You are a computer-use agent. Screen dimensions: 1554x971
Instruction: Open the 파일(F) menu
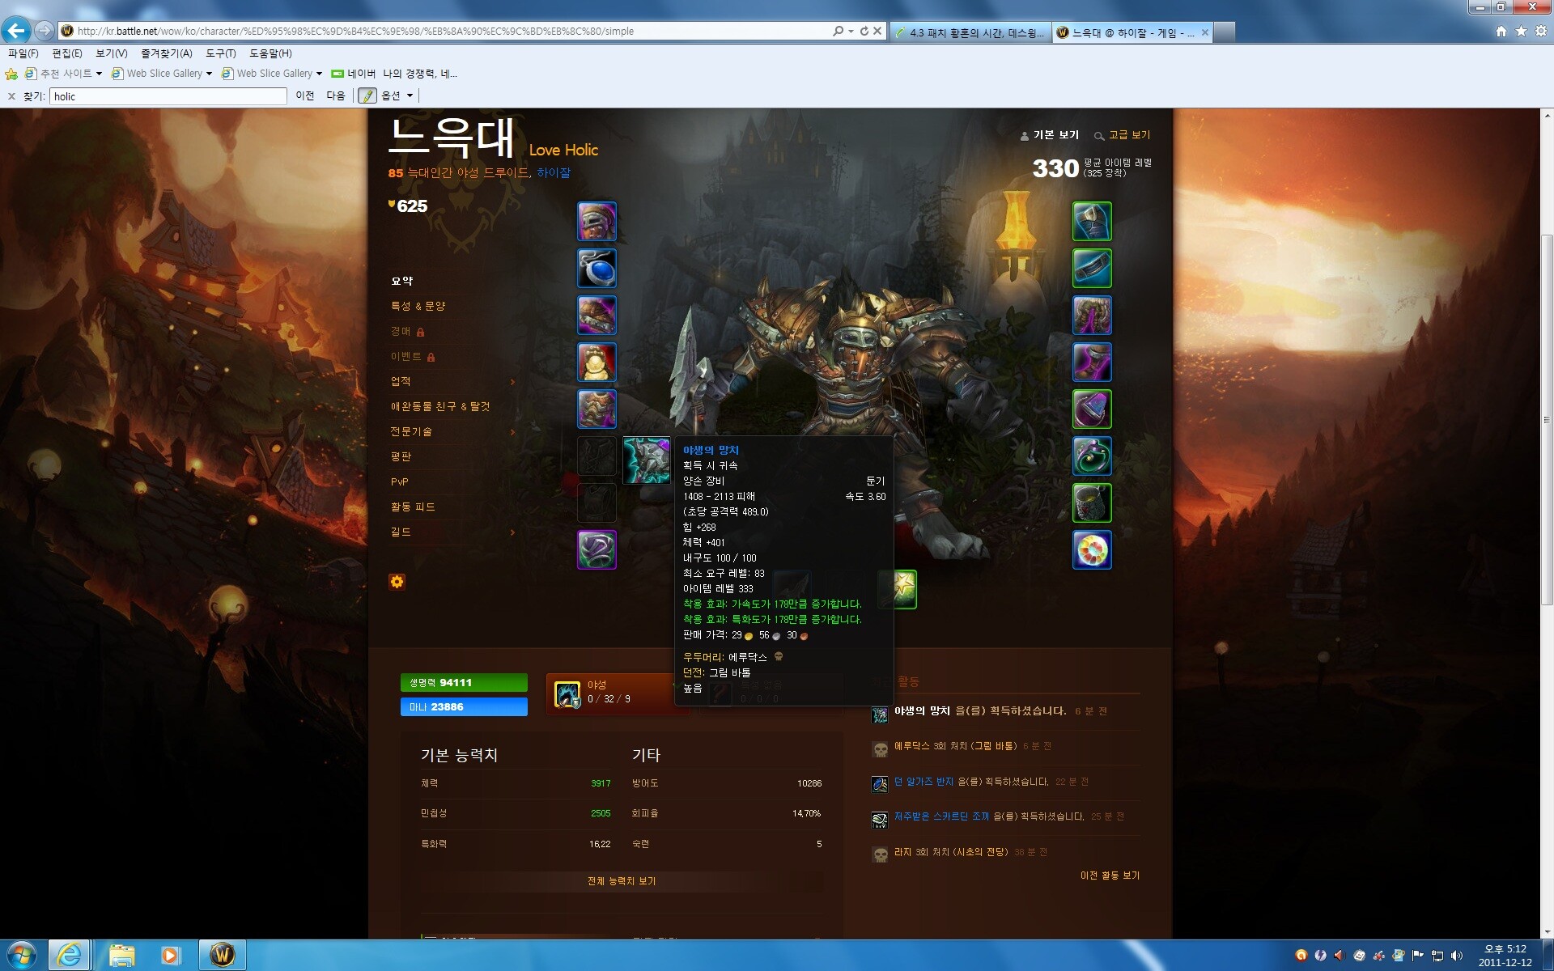23,53
